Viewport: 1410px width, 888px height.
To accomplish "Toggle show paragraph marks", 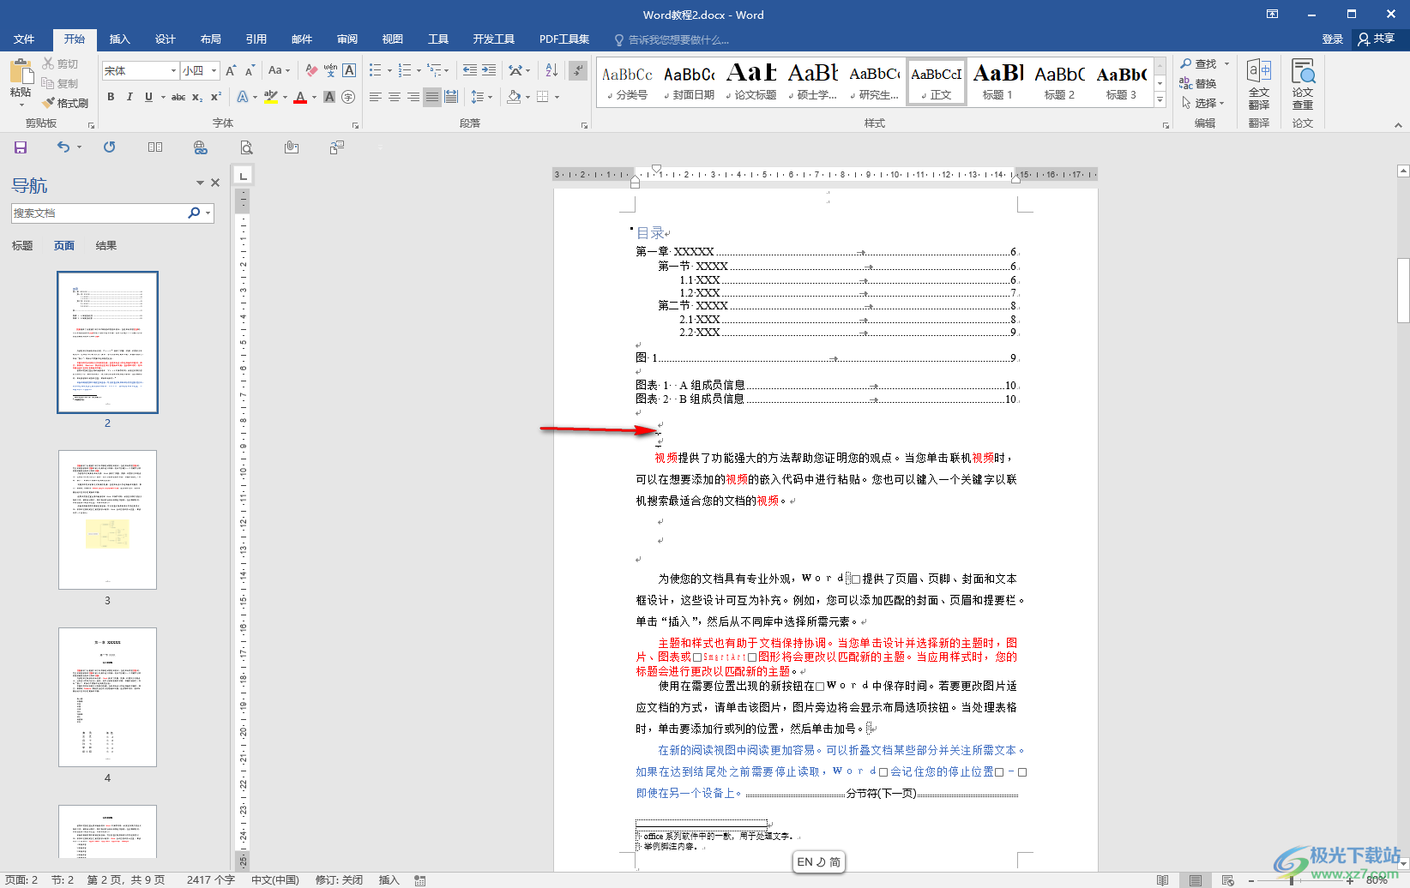I will point(579,70).
